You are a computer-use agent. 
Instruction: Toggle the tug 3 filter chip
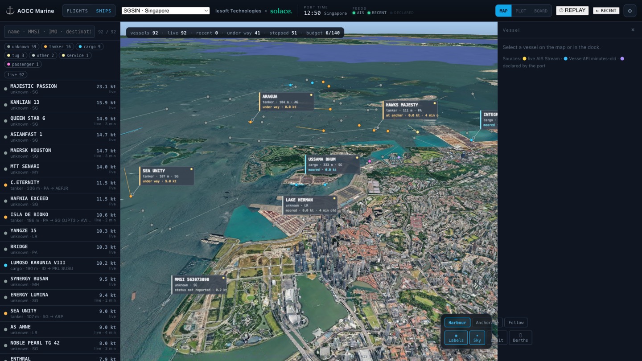coord(16,55)
